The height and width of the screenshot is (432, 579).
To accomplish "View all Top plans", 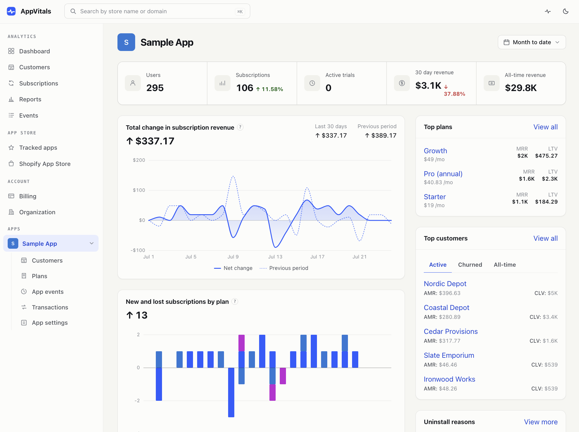I will click(x=545, y=127).
